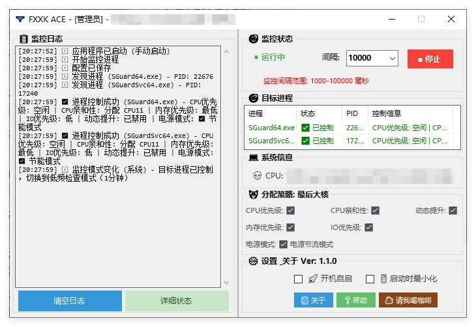Click the icon next to 监控状态 header

coord(253,39)
